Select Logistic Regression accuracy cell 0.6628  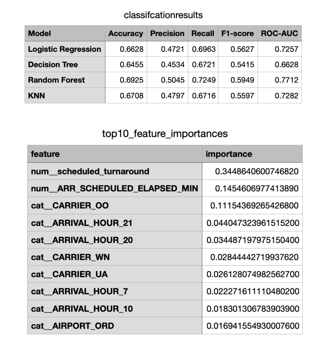[x=131, y=49]
